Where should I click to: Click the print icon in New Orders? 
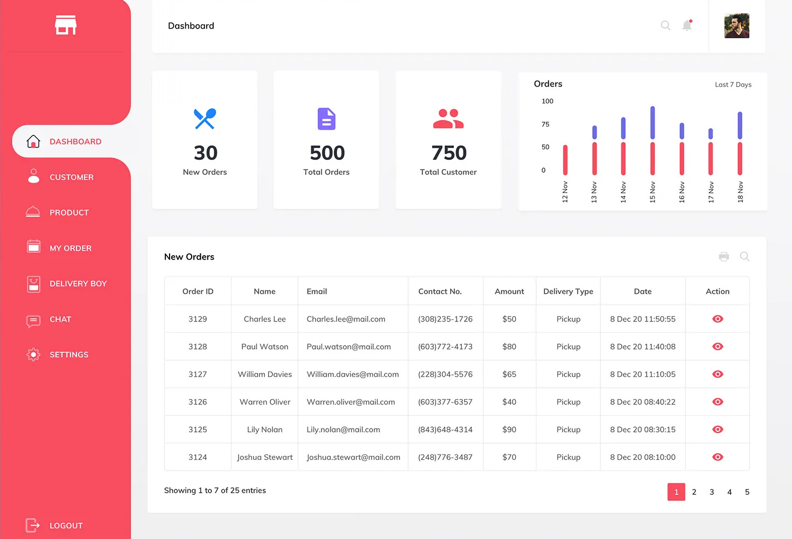pos(724,257)
